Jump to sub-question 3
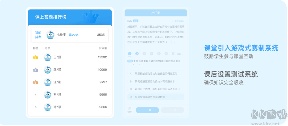The height and width of the screenshot is (126, 288). [144, 54]
